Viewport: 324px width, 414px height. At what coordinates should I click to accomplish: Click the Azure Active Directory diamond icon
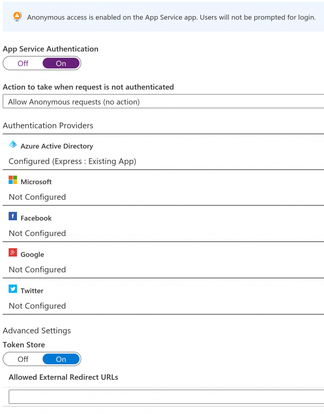click(13, 144)
